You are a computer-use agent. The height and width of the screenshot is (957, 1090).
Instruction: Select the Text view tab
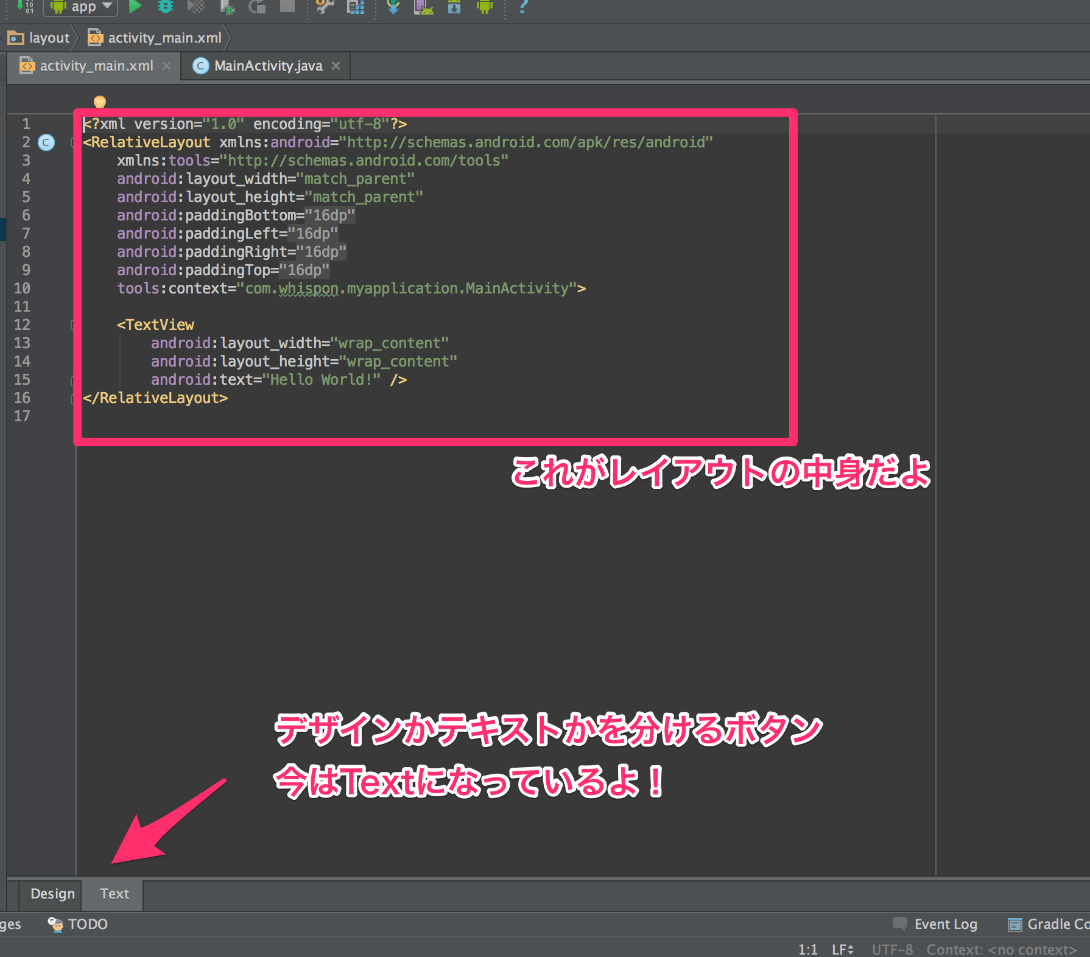(114, 894)
